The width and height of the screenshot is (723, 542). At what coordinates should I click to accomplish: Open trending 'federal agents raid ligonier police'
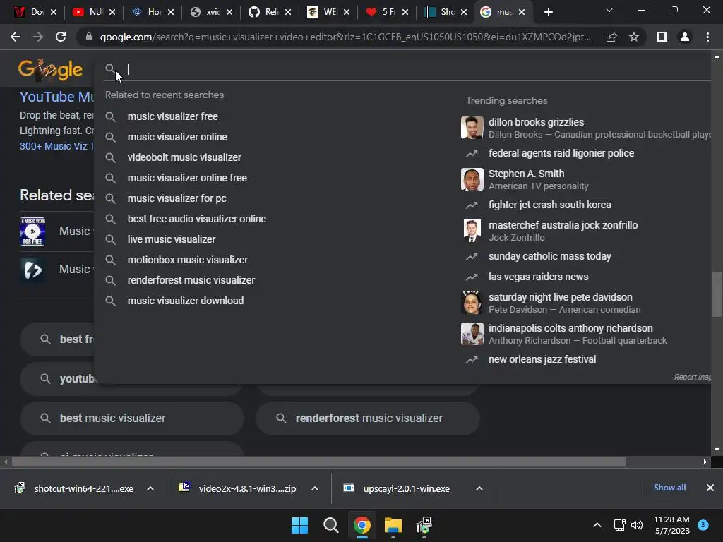(561, 153)
